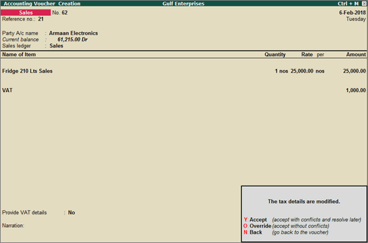Image resolution: width=368 pixels, height=243 pixels.
Task: Select the Fridge 210 Lts Sales item
Action: (x=27, y=71)
